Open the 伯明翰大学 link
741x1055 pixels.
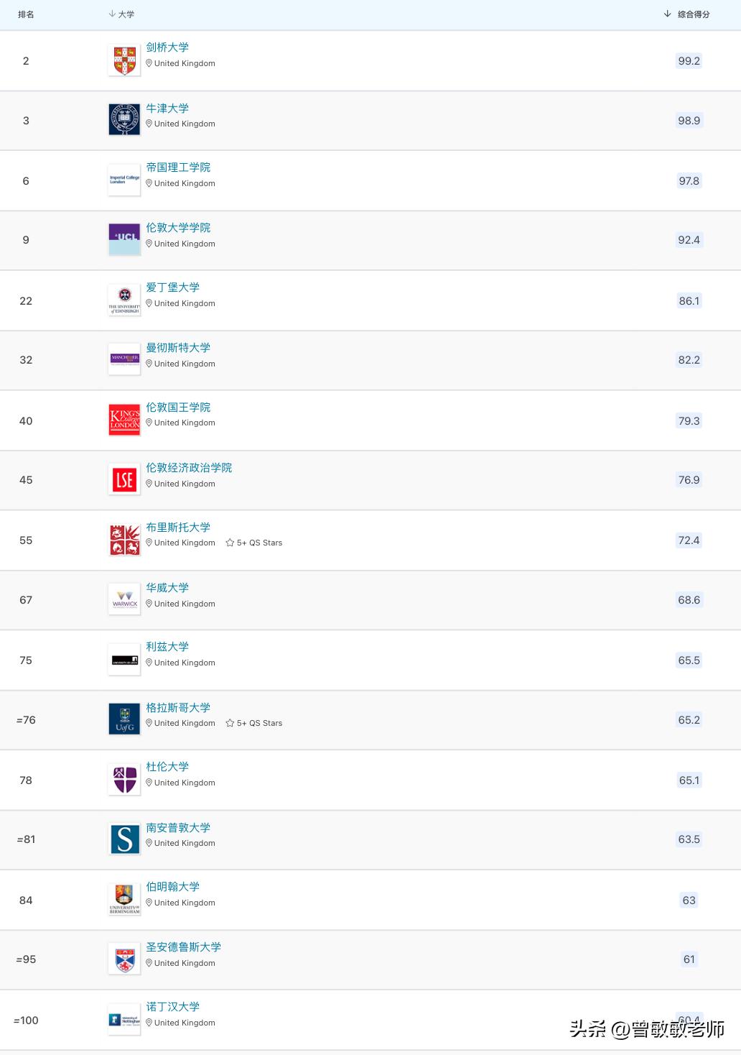[172, 887]
